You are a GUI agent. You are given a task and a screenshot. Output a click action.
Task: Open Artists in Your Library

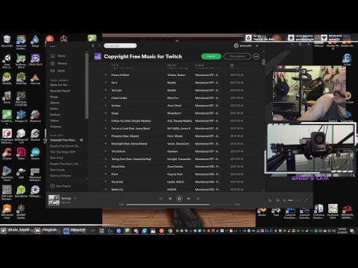pyautogui.click(x=54, y=109)
